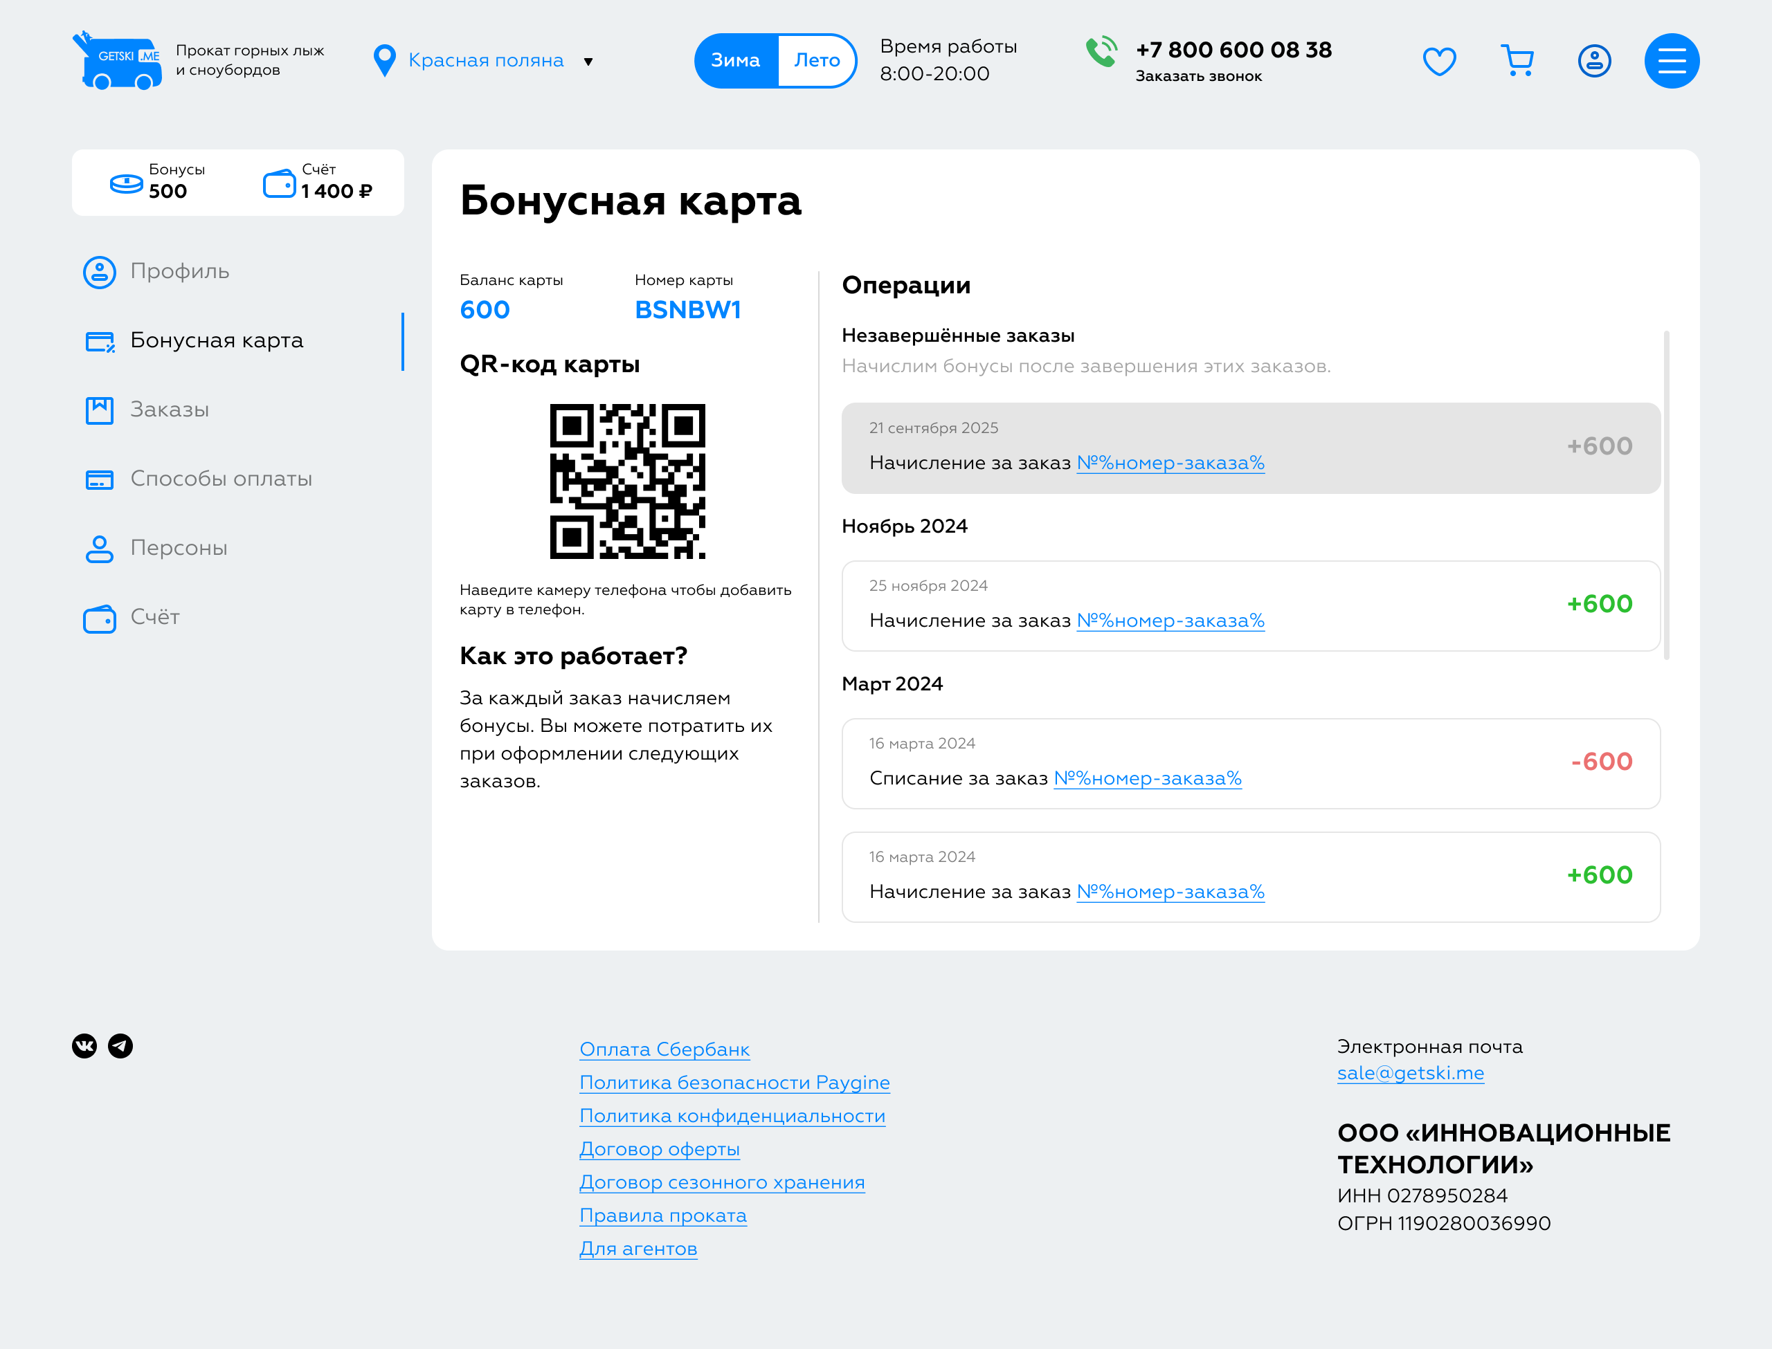Click card number BSNBW1

click(687, 310)
